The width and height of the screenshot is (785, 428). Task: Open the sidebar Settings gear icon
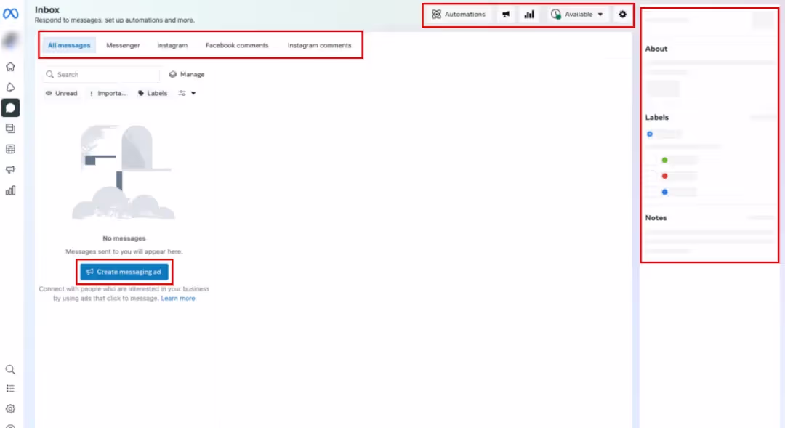pyautogui.click(x=10, y=409)
